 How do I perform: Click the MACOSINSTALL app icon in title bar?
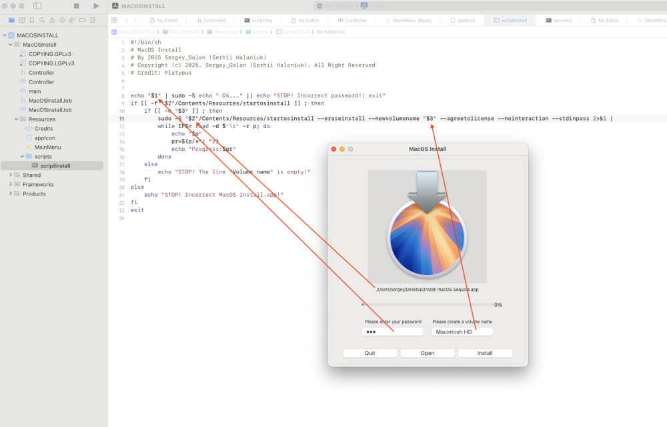click(115, 6)
